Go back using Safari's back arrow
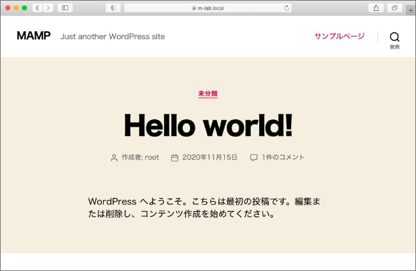 pos(37,8)
